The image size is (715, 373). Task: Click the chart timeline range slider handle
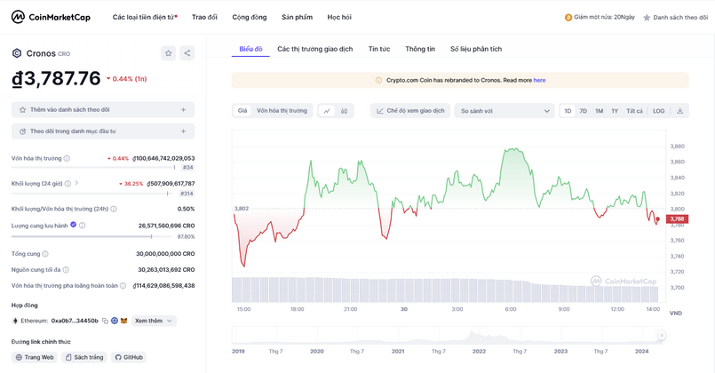click(x=661, y=336)
